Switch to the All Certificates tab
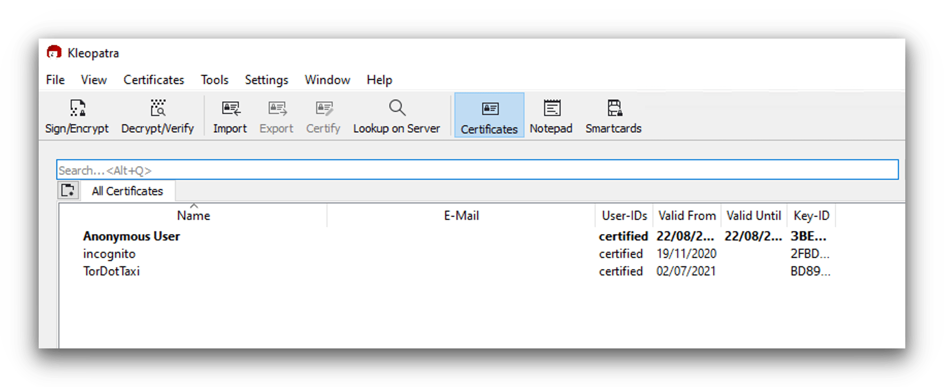 (x=127, y=191)
